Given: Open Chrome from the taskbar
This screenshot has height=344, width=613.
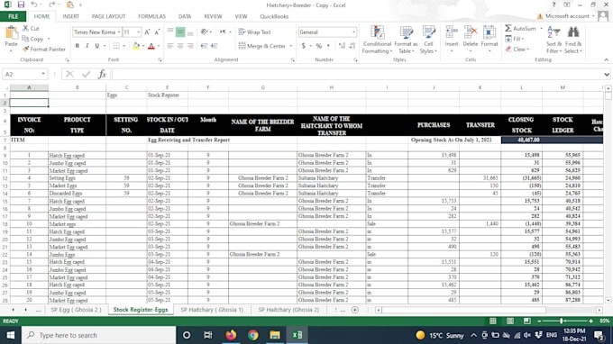Looking at the screenshot, I should coord(253,335).
